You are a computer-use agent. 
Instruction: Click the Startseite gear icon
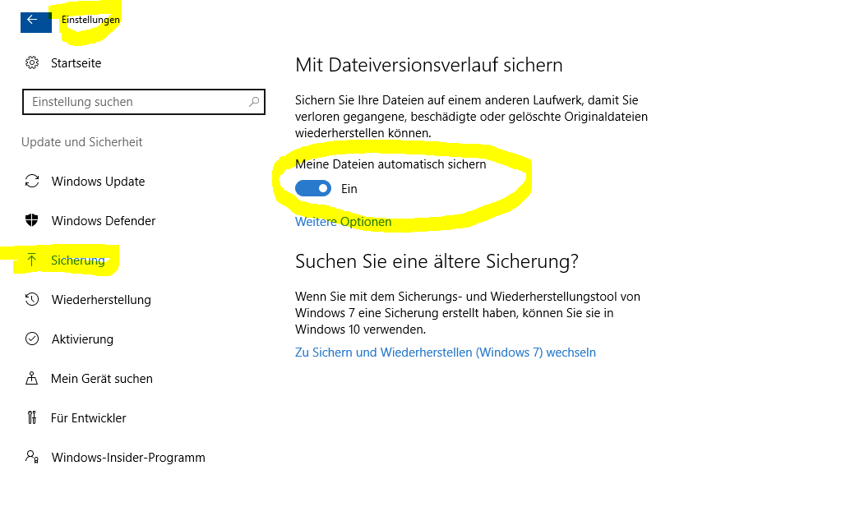point(32,62)
